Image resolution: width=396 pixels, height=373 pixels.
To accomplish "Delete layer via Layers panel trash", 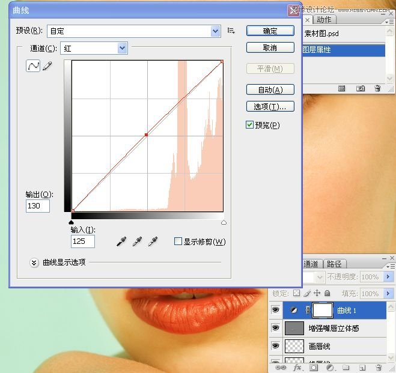I will pos(379,367).
